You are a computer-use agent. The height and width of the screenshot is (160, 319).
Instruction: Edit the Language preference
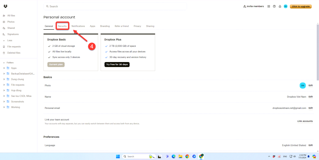click(311, 145)
